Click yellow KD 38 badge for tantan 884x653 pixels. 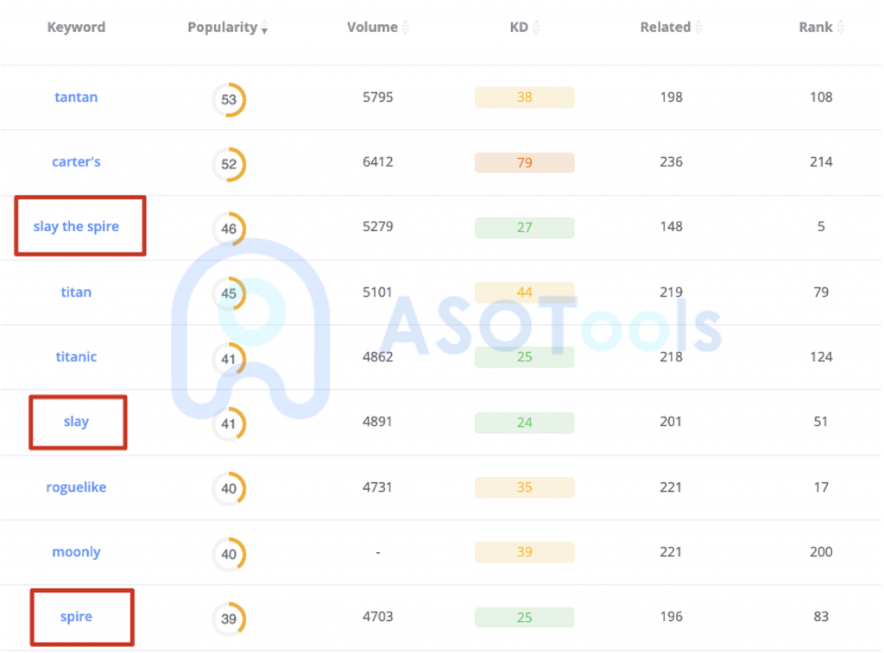click(x=524, y=97)
